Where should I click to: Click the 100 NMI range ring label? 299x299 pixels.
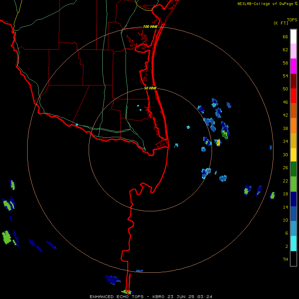[150, 27]
